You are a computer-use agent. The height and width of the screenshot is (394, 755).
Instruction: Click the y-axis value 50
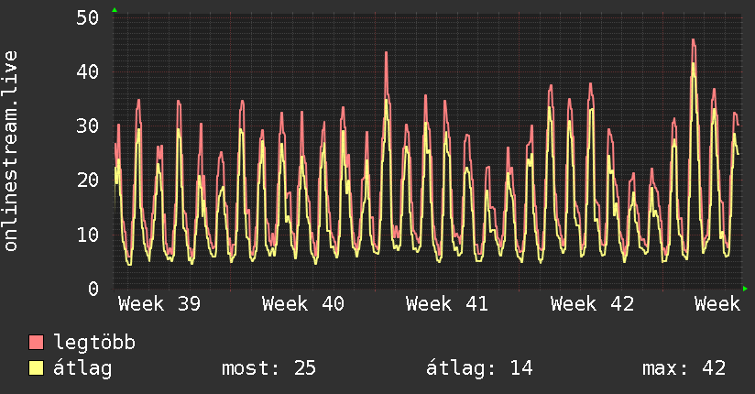(x=88, y=17)
